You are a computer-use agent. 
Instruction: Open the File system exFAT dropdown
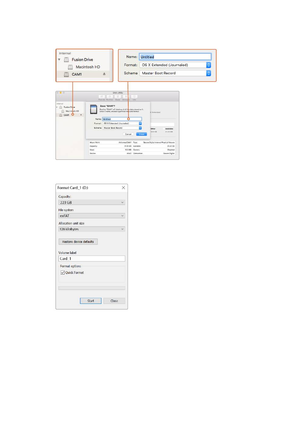pos(92,216)
